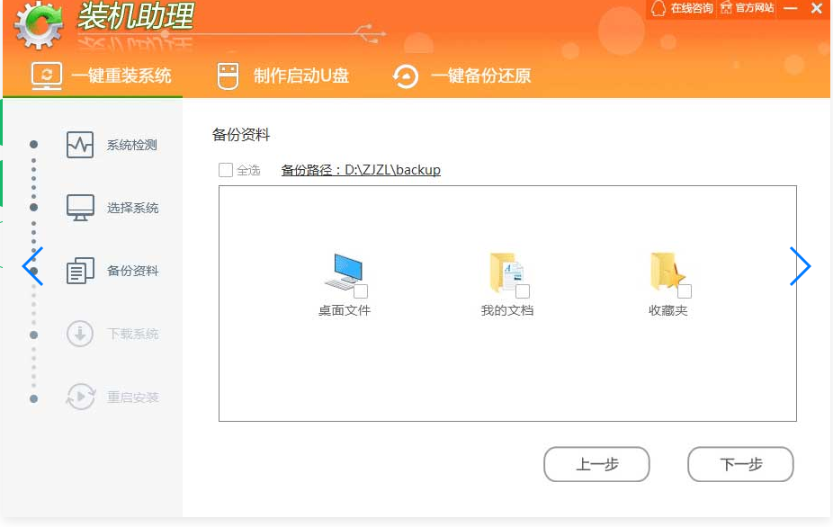The height and width of the screenshot is (527, 833).
Task: Select the 选择系统 monitor icon
Action: (80, 208)
